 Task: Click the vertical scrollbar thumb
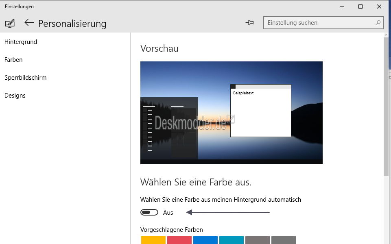pyautogui.click(x=386, y=107)
